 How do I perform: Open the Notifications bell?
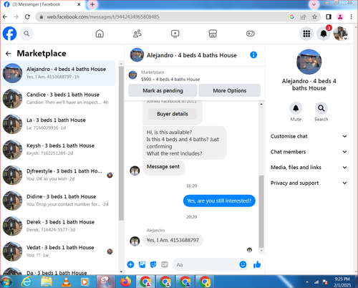(324, 34)
